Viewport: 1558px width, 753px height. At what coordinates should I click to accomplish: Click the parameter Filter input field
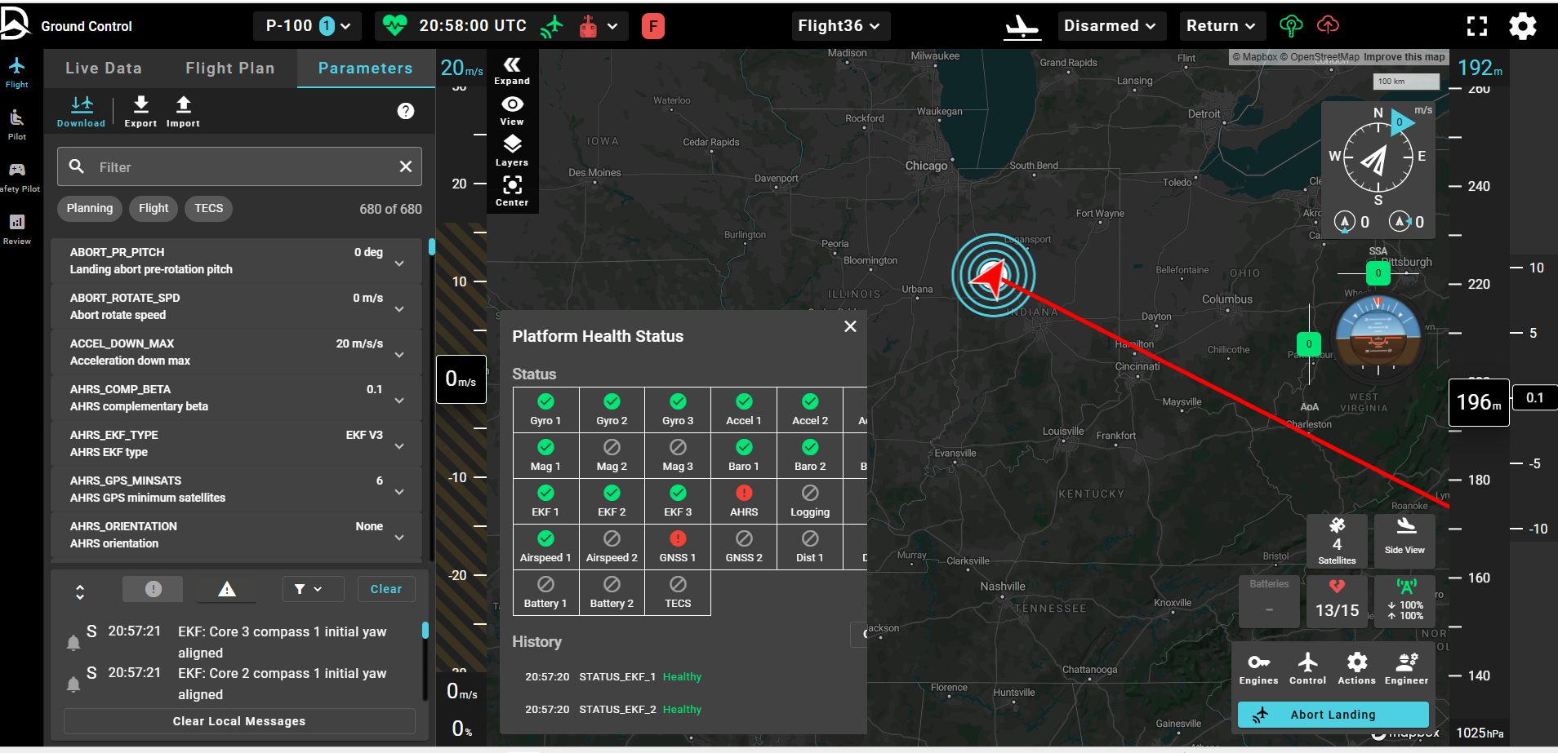pos(239,167)
